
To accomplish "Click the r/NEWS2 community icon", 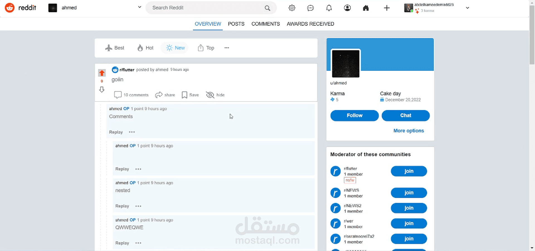I will coord(335,208).
